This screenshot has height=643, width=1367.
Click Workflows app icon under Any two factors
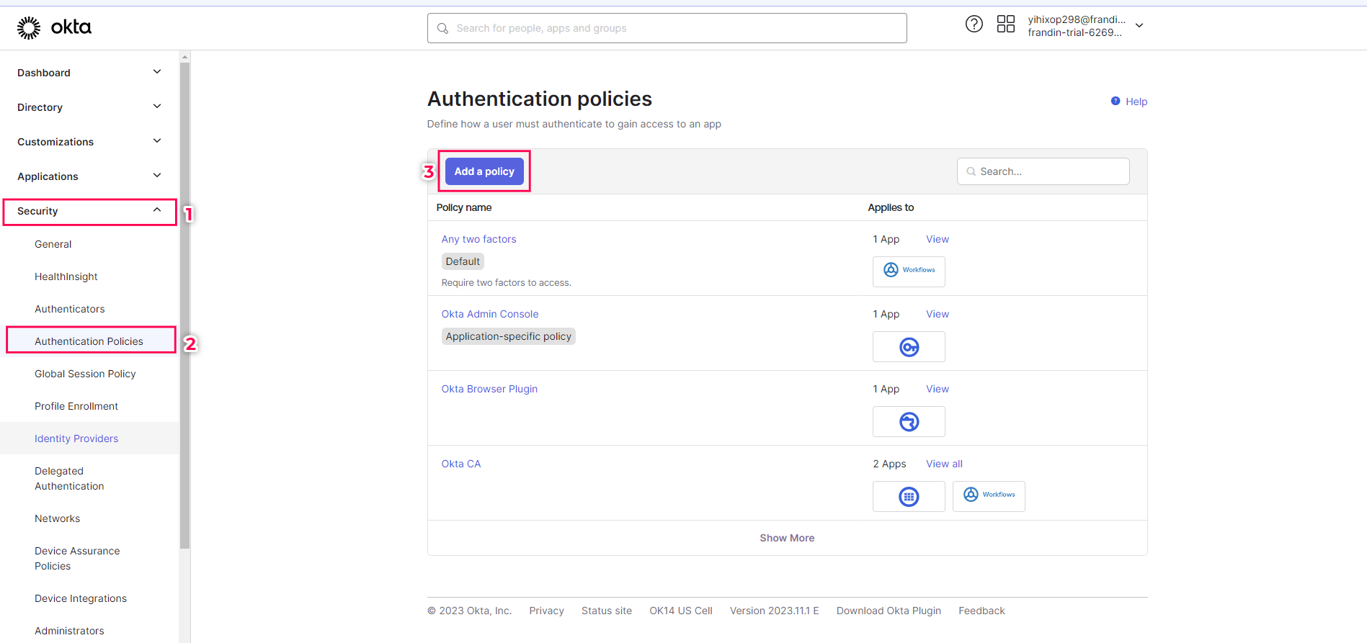[x=909, y=271]
